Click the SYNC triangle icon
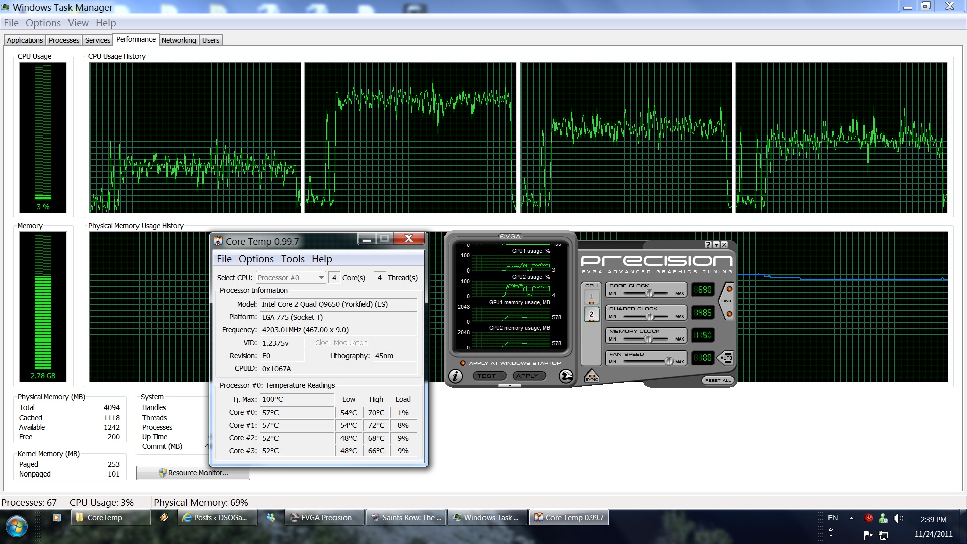Image resolution: width=967 pixels, height=544 pixels. 591,376
